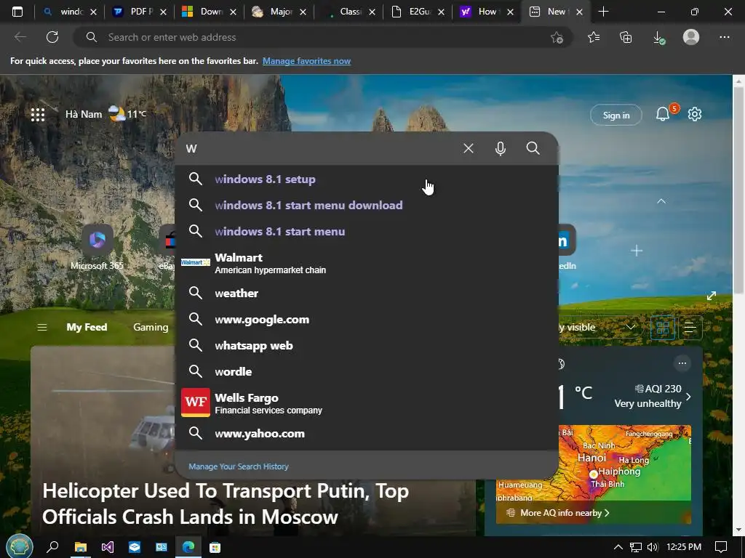Viewport: 745px width, 558px height.
Task: Open a new tab plus button
Action: pos(603,12)
